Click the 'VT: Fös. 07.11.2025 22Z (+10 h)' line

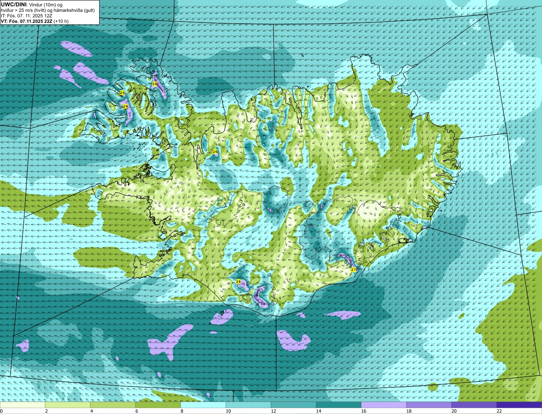click(x=35, y=21)
